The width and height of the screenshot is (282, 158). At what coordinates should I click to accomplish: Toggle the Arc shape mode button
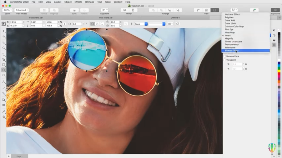tap(102, 24)
